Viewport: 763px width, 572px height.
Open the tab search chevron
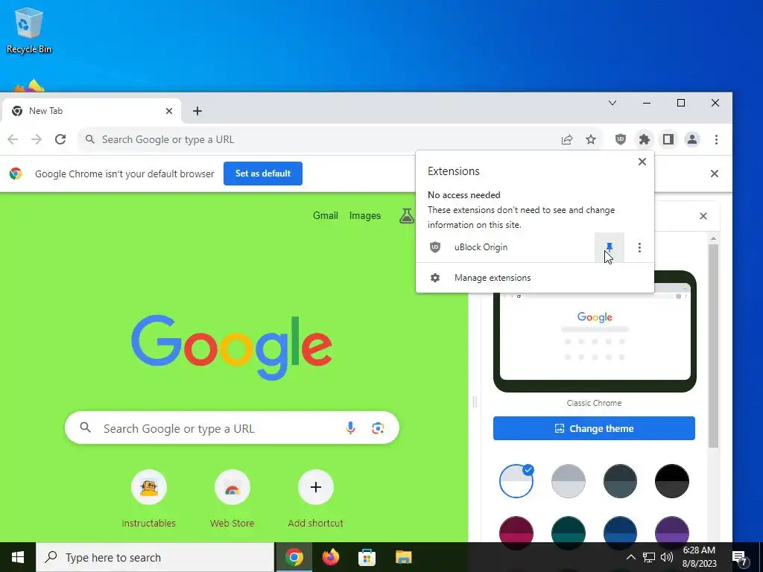[x=612, y=103]
